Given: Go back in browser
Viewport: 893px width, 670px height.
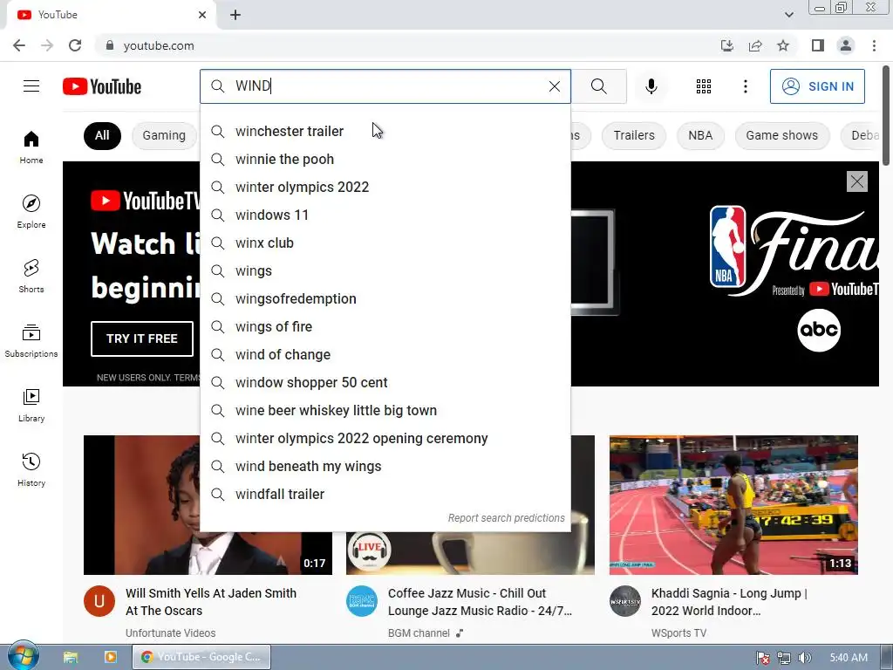Looking at the screenshot, I should click(19, 45).
